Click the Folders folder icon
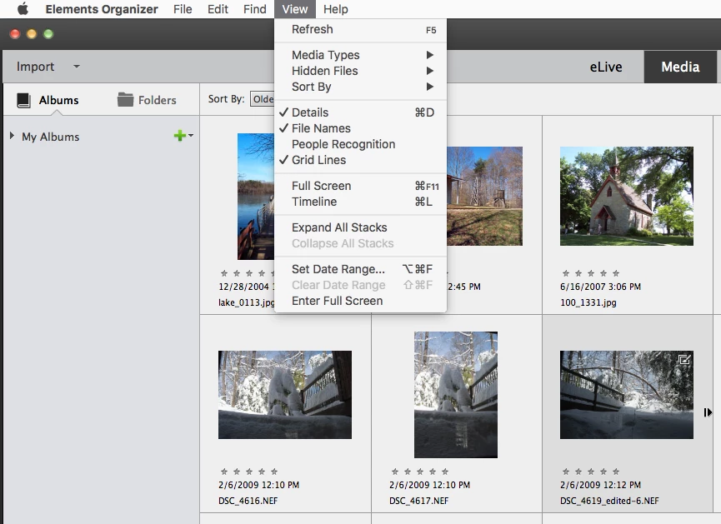This screenshot has height=524, width=721. pos(125,99)
